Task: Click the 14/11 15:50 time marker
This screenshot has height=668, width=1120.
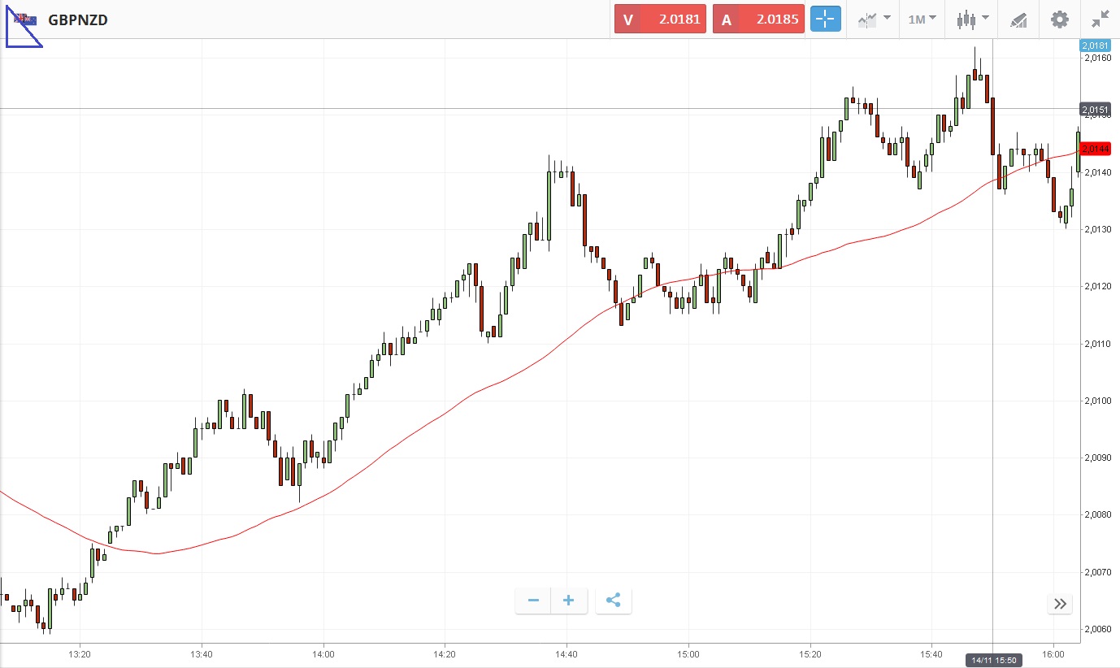Action: (993, 660)
